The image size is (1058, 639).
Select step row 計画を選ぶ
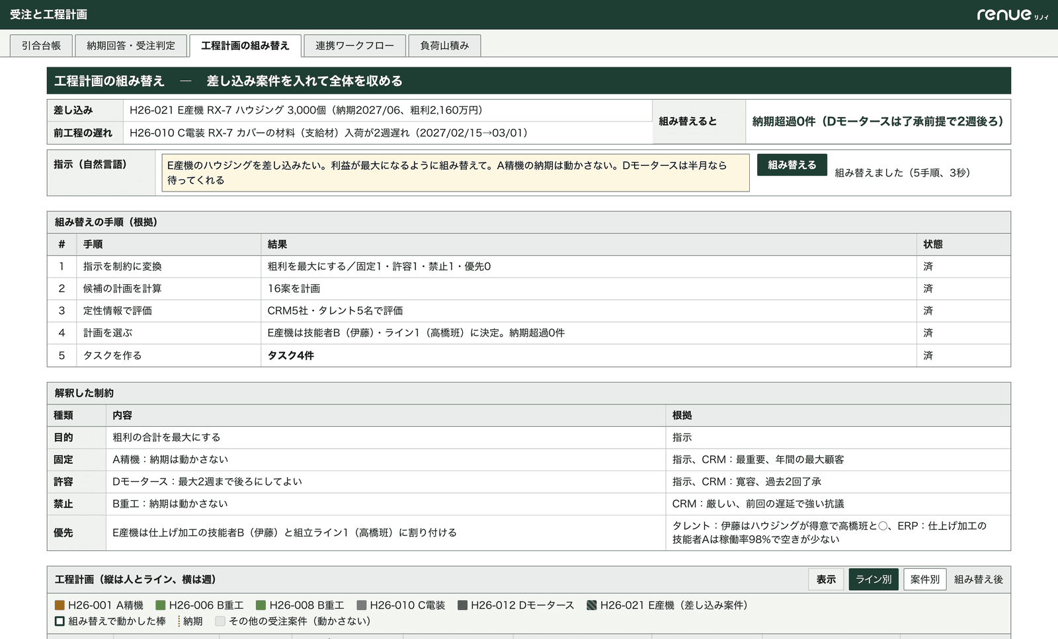click(x=528, y=333)
